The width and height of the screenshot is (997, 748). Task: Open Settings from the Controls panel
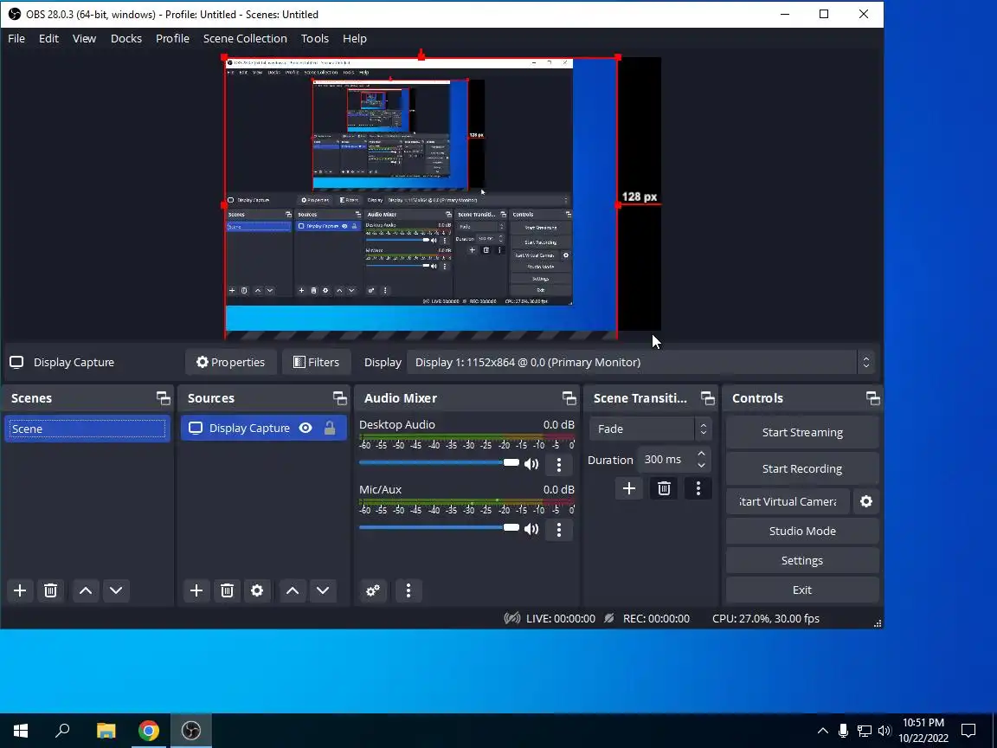pos(802,560)
